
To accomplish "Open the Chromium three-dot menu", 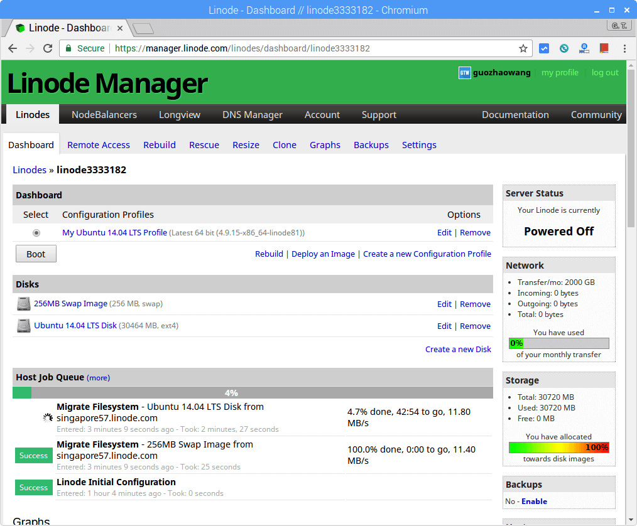I will tap(624, 48).
